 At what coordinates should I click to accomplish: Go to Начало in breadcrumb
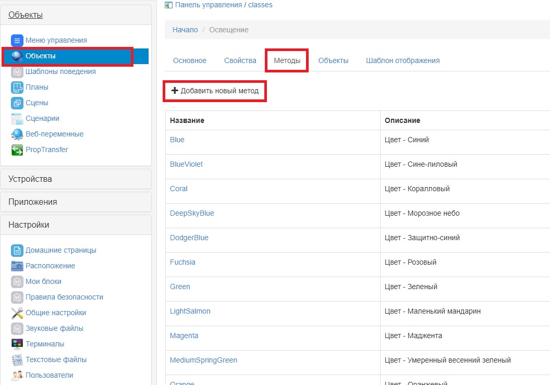(x=185, y=30)
